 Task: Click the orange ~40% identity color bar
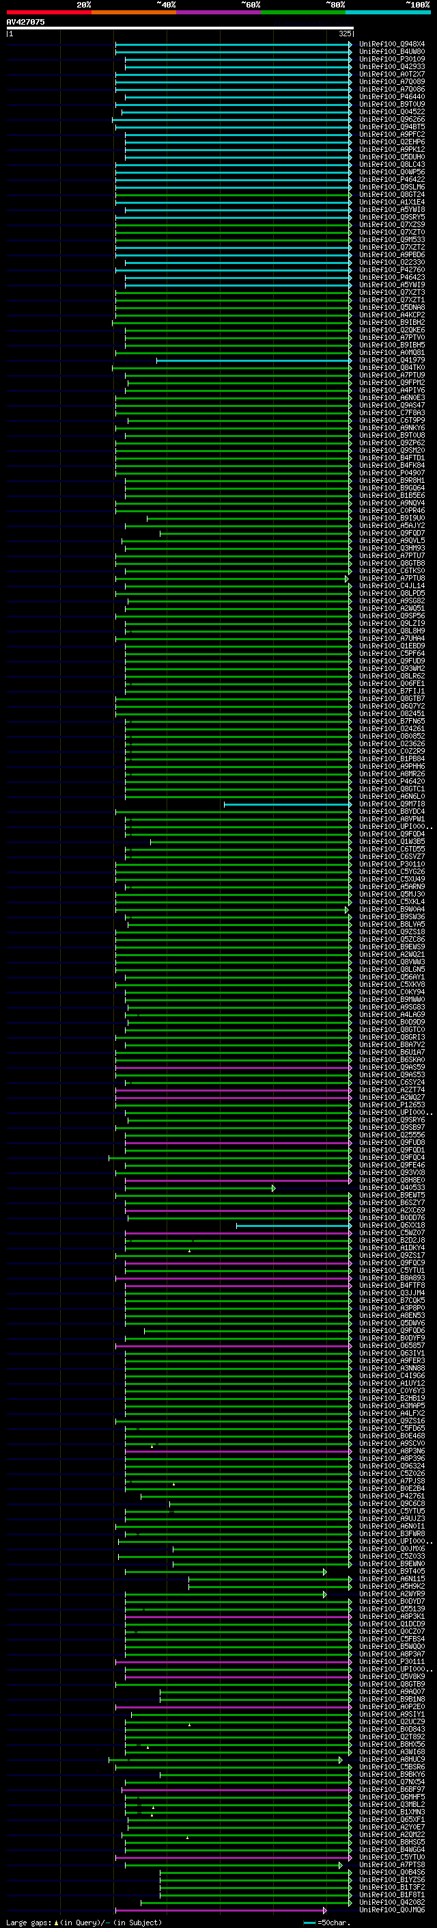point(134,12)
